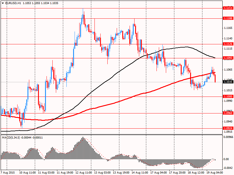This screenshot has height=175, width=234.
Task: Click the 11 Aug 03:00 time axis label
Action: coord(46,173)
